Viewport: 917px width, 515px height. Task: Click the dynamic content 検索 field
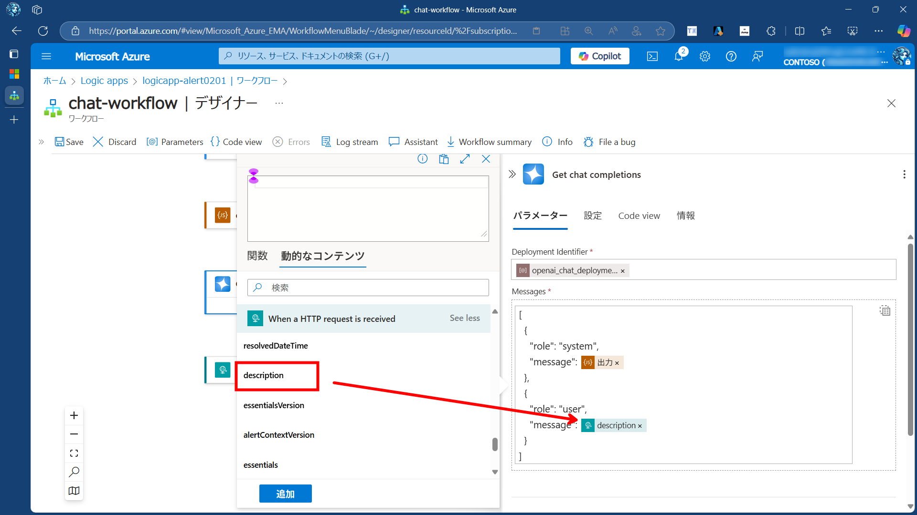[368, 288]
